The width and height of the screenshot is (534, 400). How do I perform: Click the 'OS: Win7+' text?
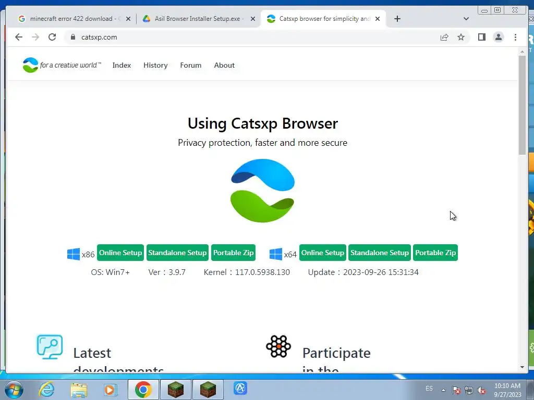(111, 272)
